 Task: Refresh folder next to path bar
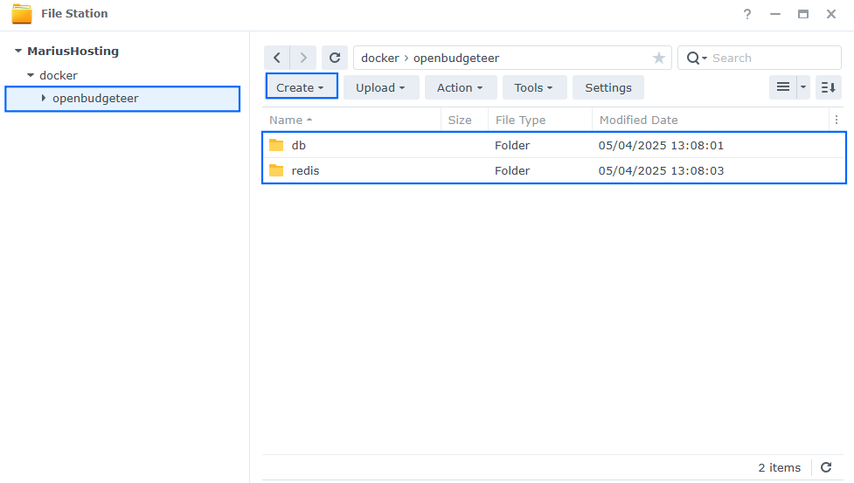335,58
